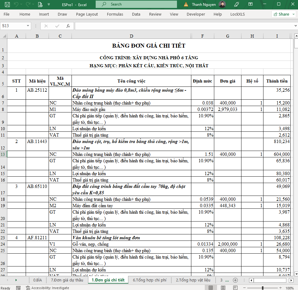298x290 pixels.
Task: Click Accessibility: Investigate in status bar
Action: click(x=48, y=288)
